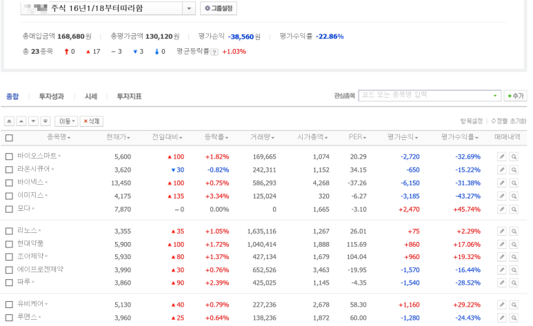This screenshot has width=533, height=326.
Task: Click the 추가 add button
Action: [515, 96]
